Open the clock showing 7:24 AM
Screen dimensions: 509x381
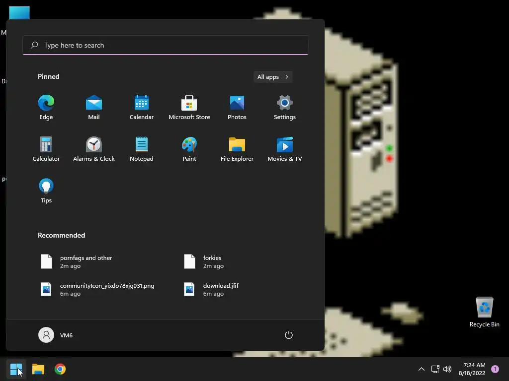click(472, 369)
